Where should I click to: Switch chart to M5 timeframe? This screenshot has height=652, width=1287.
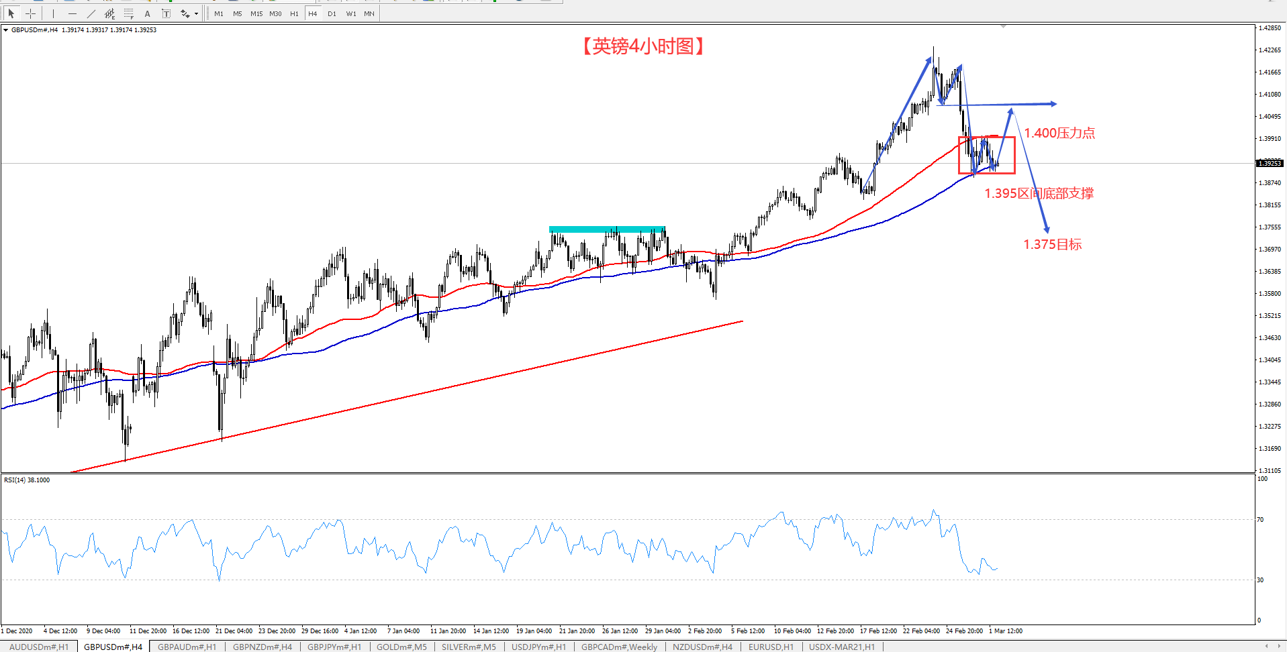tap(238, 13)
